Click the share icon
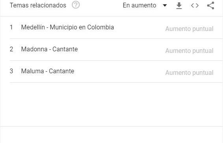This screenshot has height=143, width=223. (x=211, y=5)
